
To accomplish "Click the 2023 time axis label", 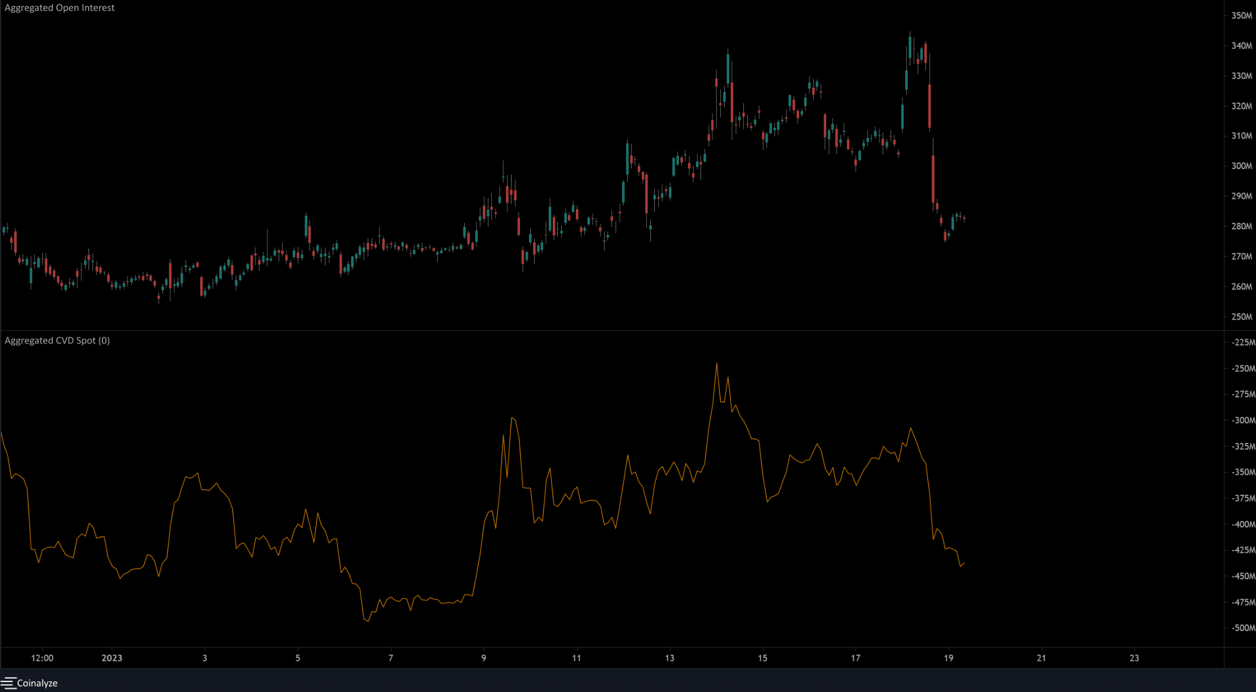I will [x=112, y=658].
